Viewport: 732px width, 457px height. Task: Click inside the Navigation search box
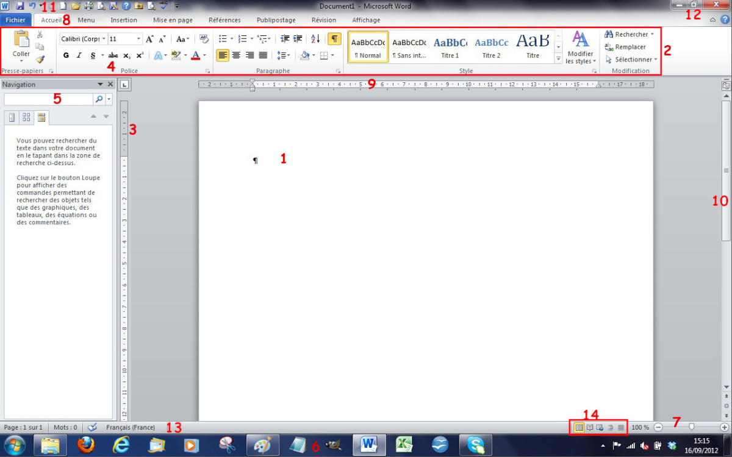(x=49, y=99)
